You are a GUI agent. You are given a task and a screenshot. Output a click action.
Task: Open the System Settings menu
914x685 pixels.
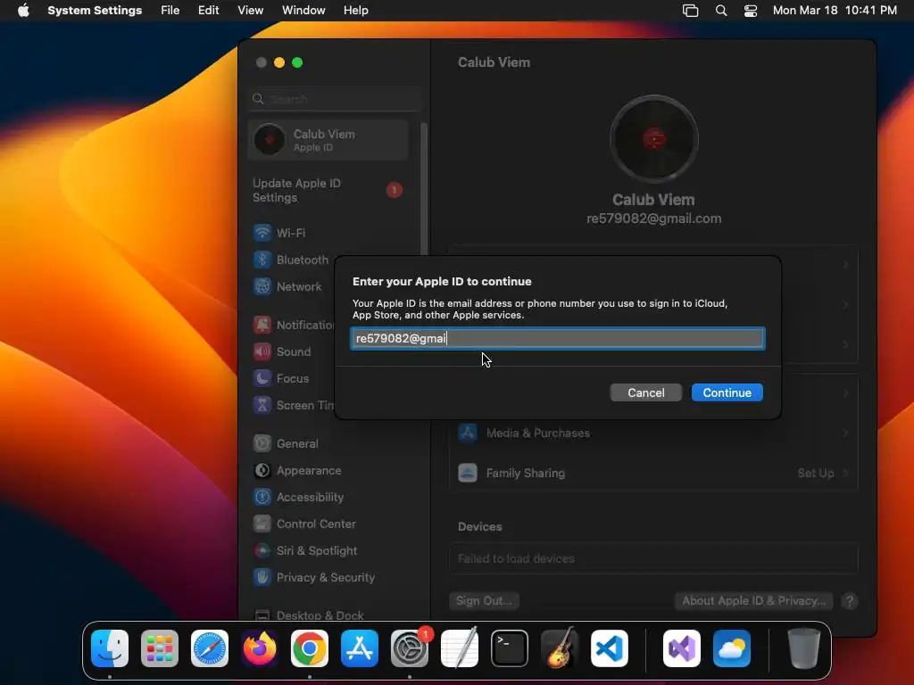(x=95, y=11)
